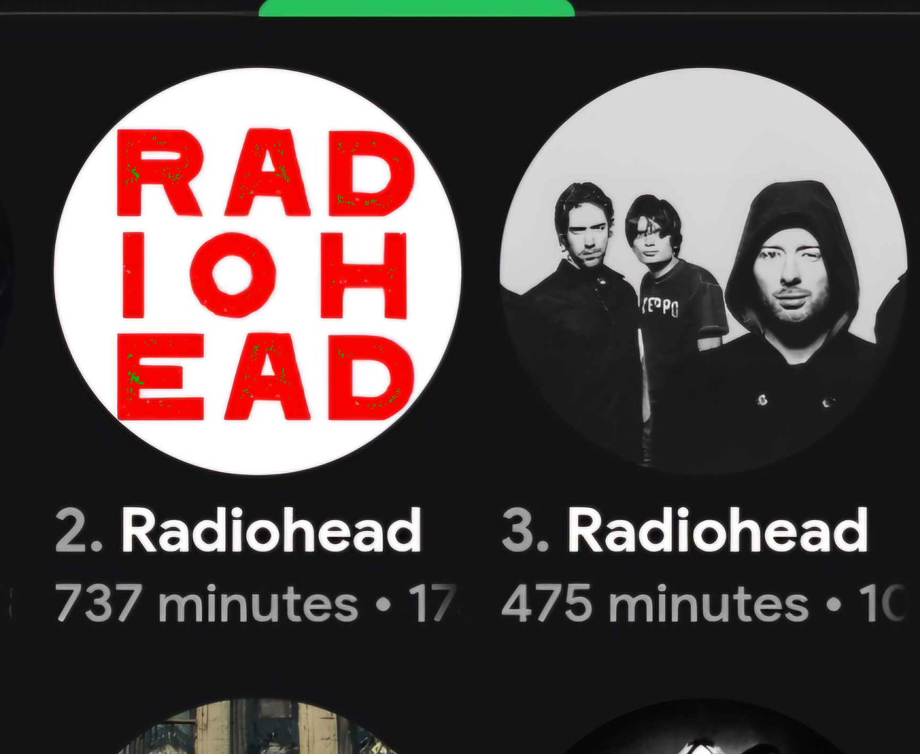Tap the cut-off artist image at left edge

click(x=6, y=271)
